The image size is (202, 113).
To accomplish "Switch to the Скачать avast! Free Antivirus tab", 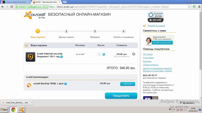I will click(x=16, y=2).
